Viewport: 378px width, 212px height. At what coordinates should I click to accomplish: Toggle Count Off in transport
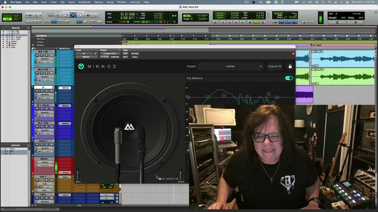(x=278, y=13)
